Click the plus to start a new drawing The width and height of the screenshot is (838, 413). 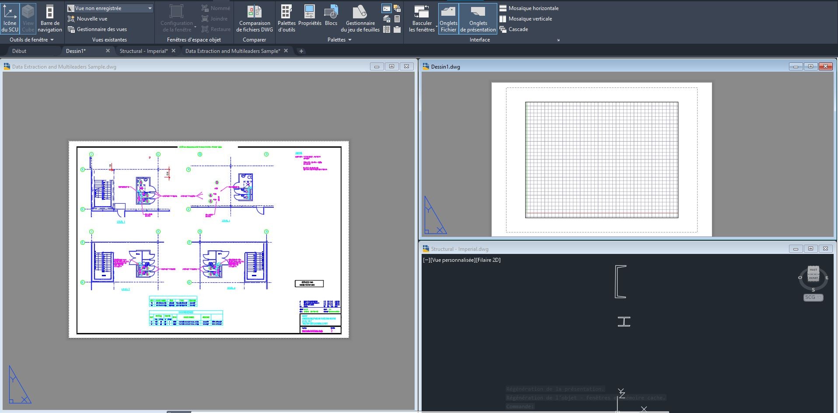[x=301, y=51]
